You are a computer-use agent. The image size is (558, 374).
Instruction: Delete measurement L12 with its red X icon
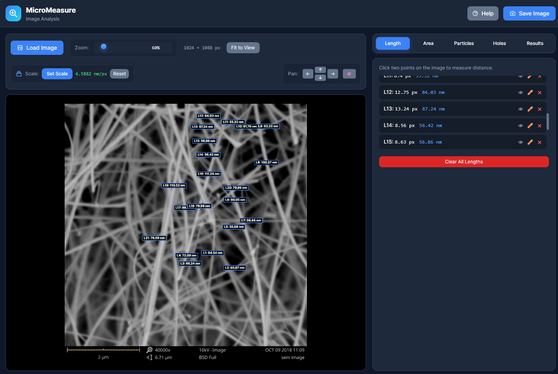(539, 92)
